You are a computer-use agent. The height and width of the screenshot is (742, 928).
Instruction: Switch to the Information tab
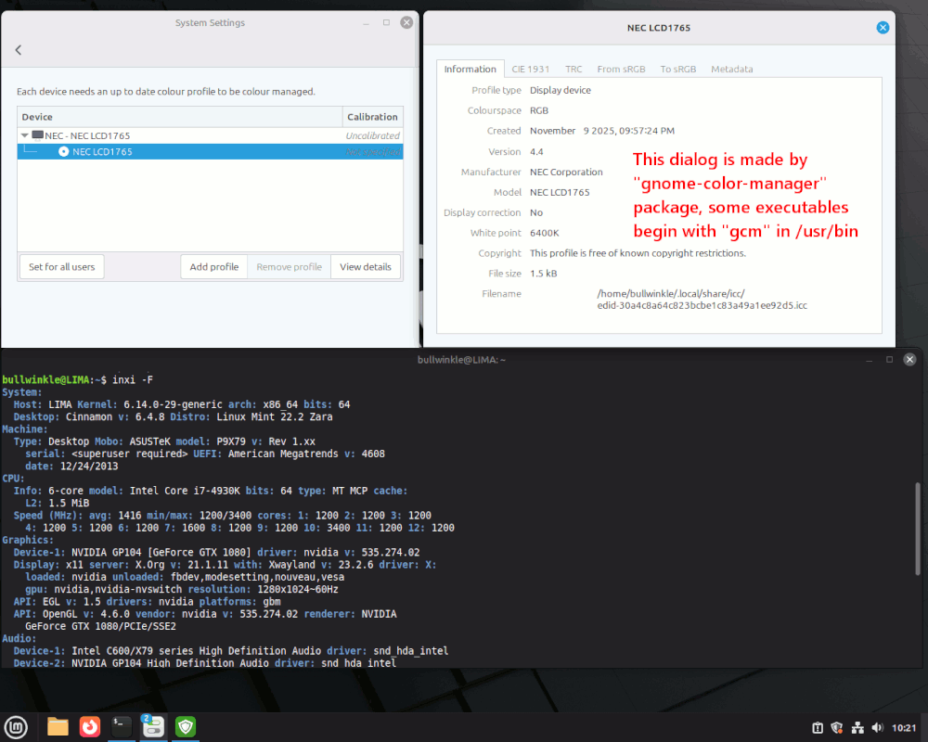470,70
